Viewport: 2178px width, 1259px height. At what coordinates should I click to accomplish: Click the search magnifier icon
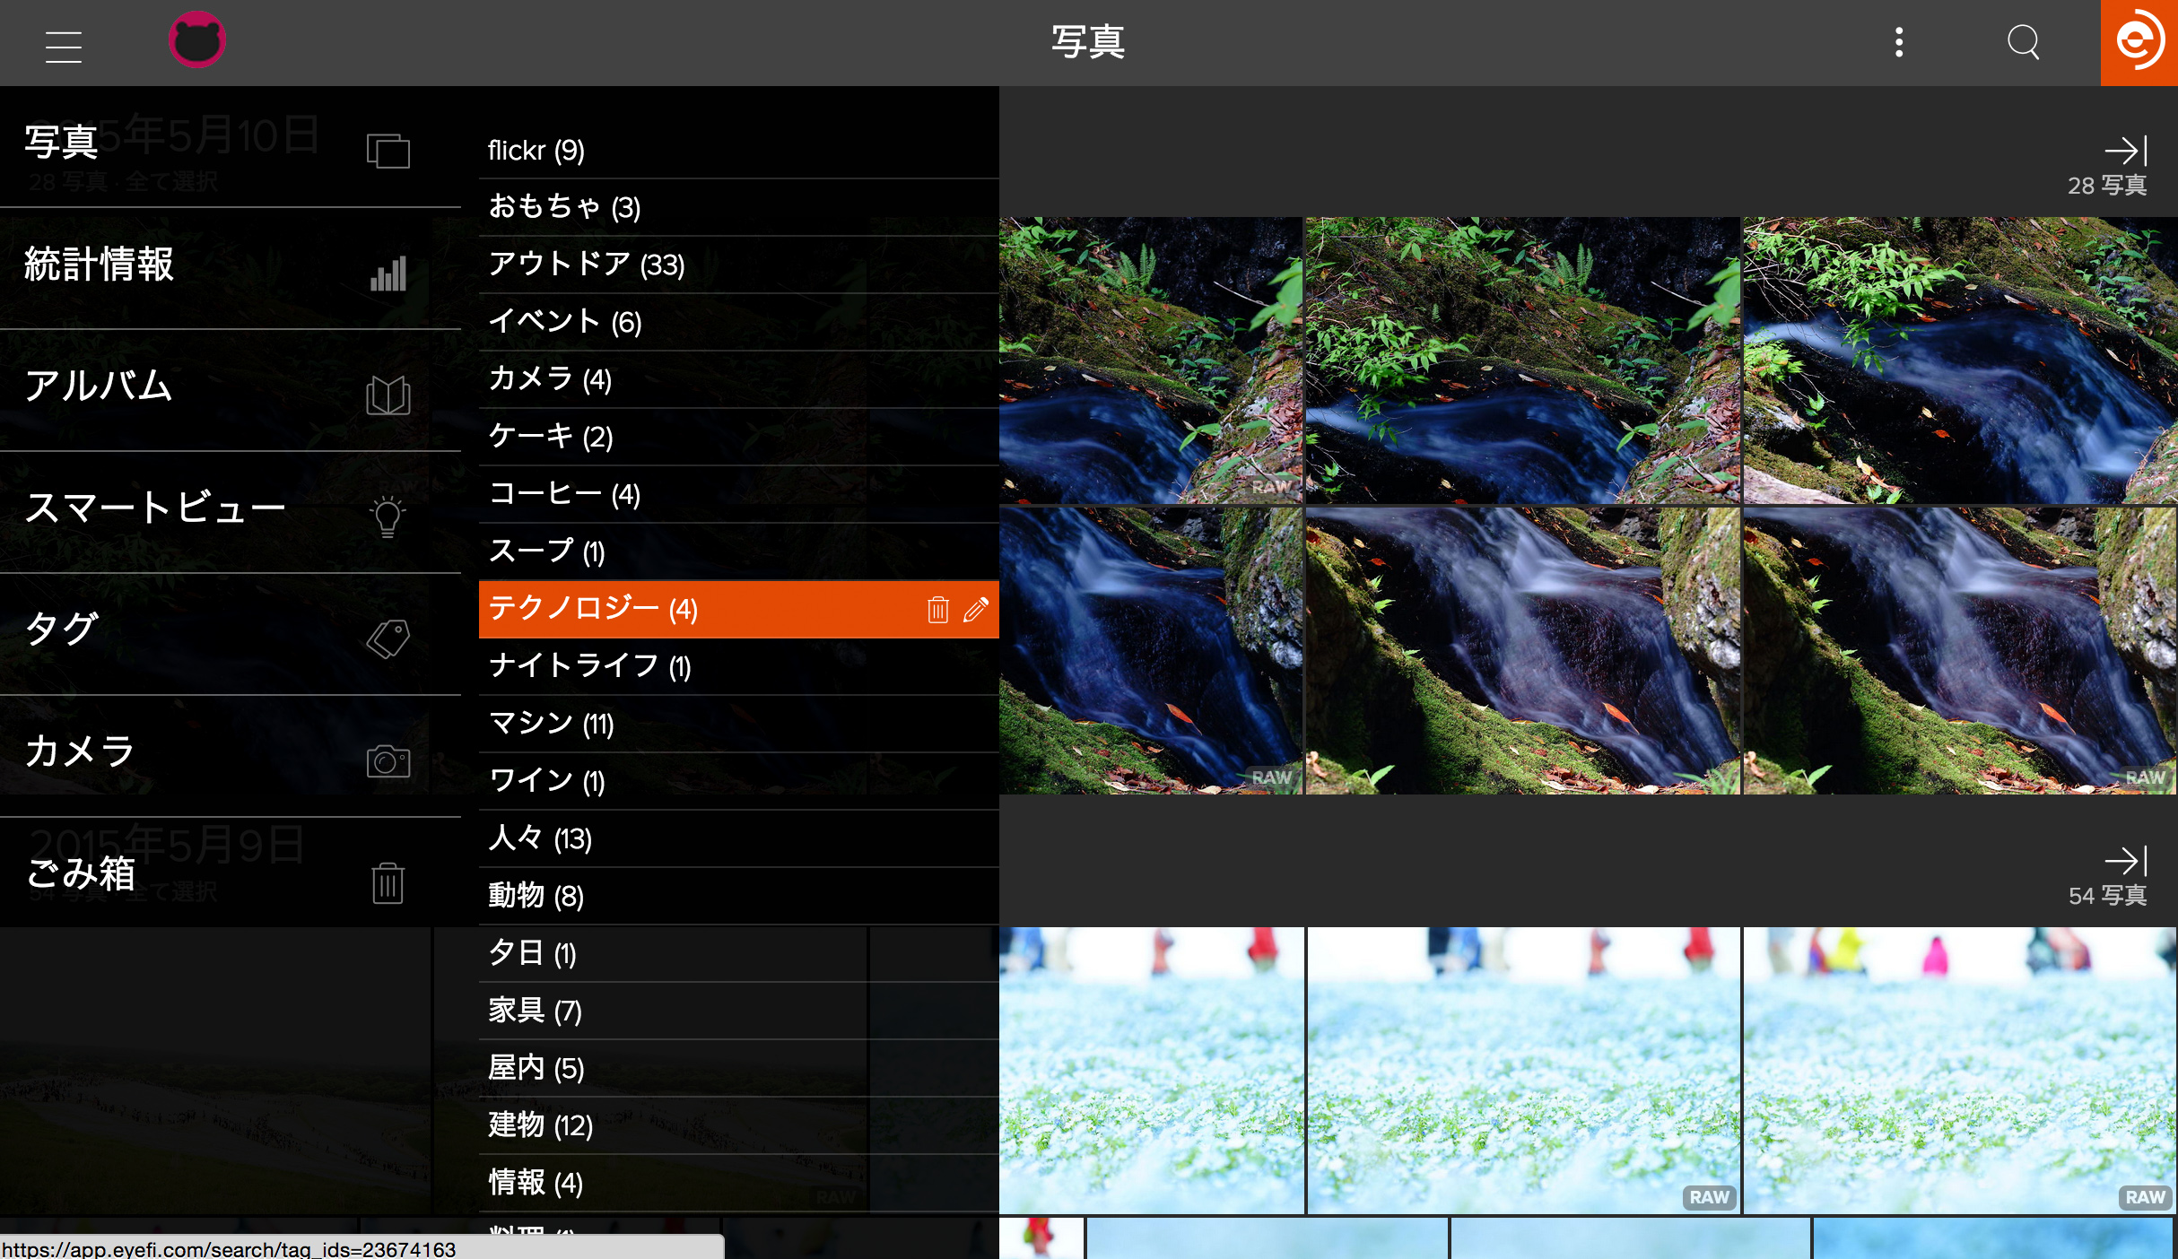pyautogui.click(x=2023, y=42)
